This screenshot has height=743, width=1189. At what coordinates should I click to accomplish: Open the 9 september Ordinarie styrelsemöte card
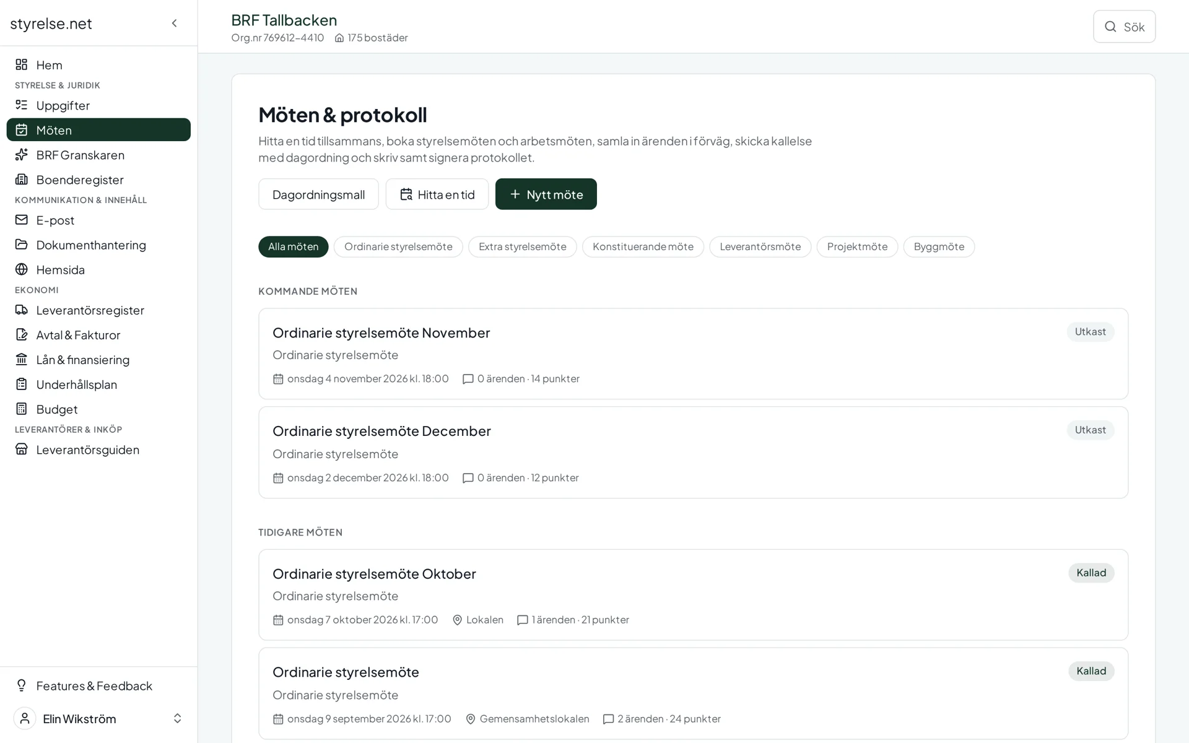(x=693, y=693)
